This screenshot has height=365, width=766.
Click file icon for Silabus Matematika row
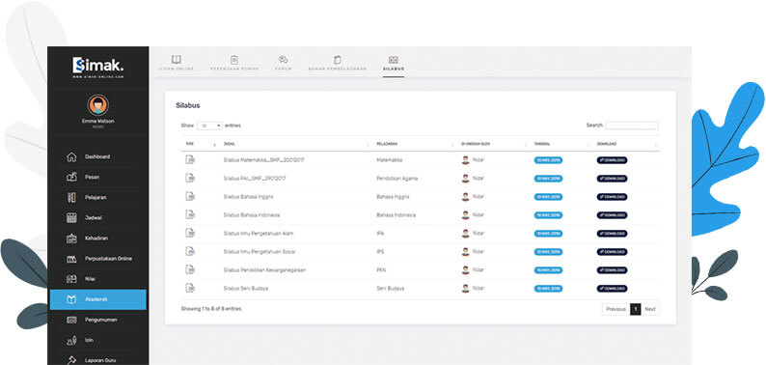pyautogui.click(x=190, y=159)
